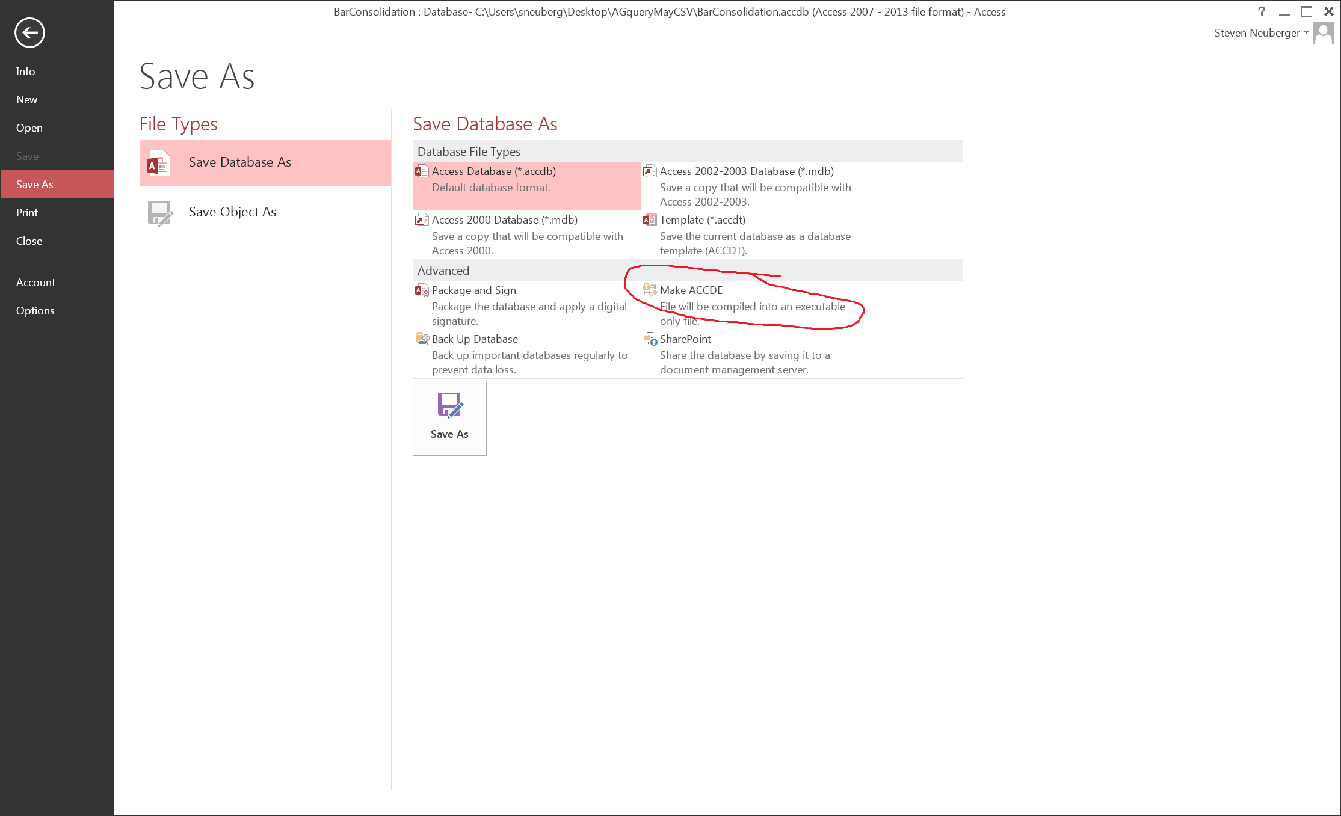Click the Back Up Database icon
Screen dimensions: 1341x816
[422, 339]
